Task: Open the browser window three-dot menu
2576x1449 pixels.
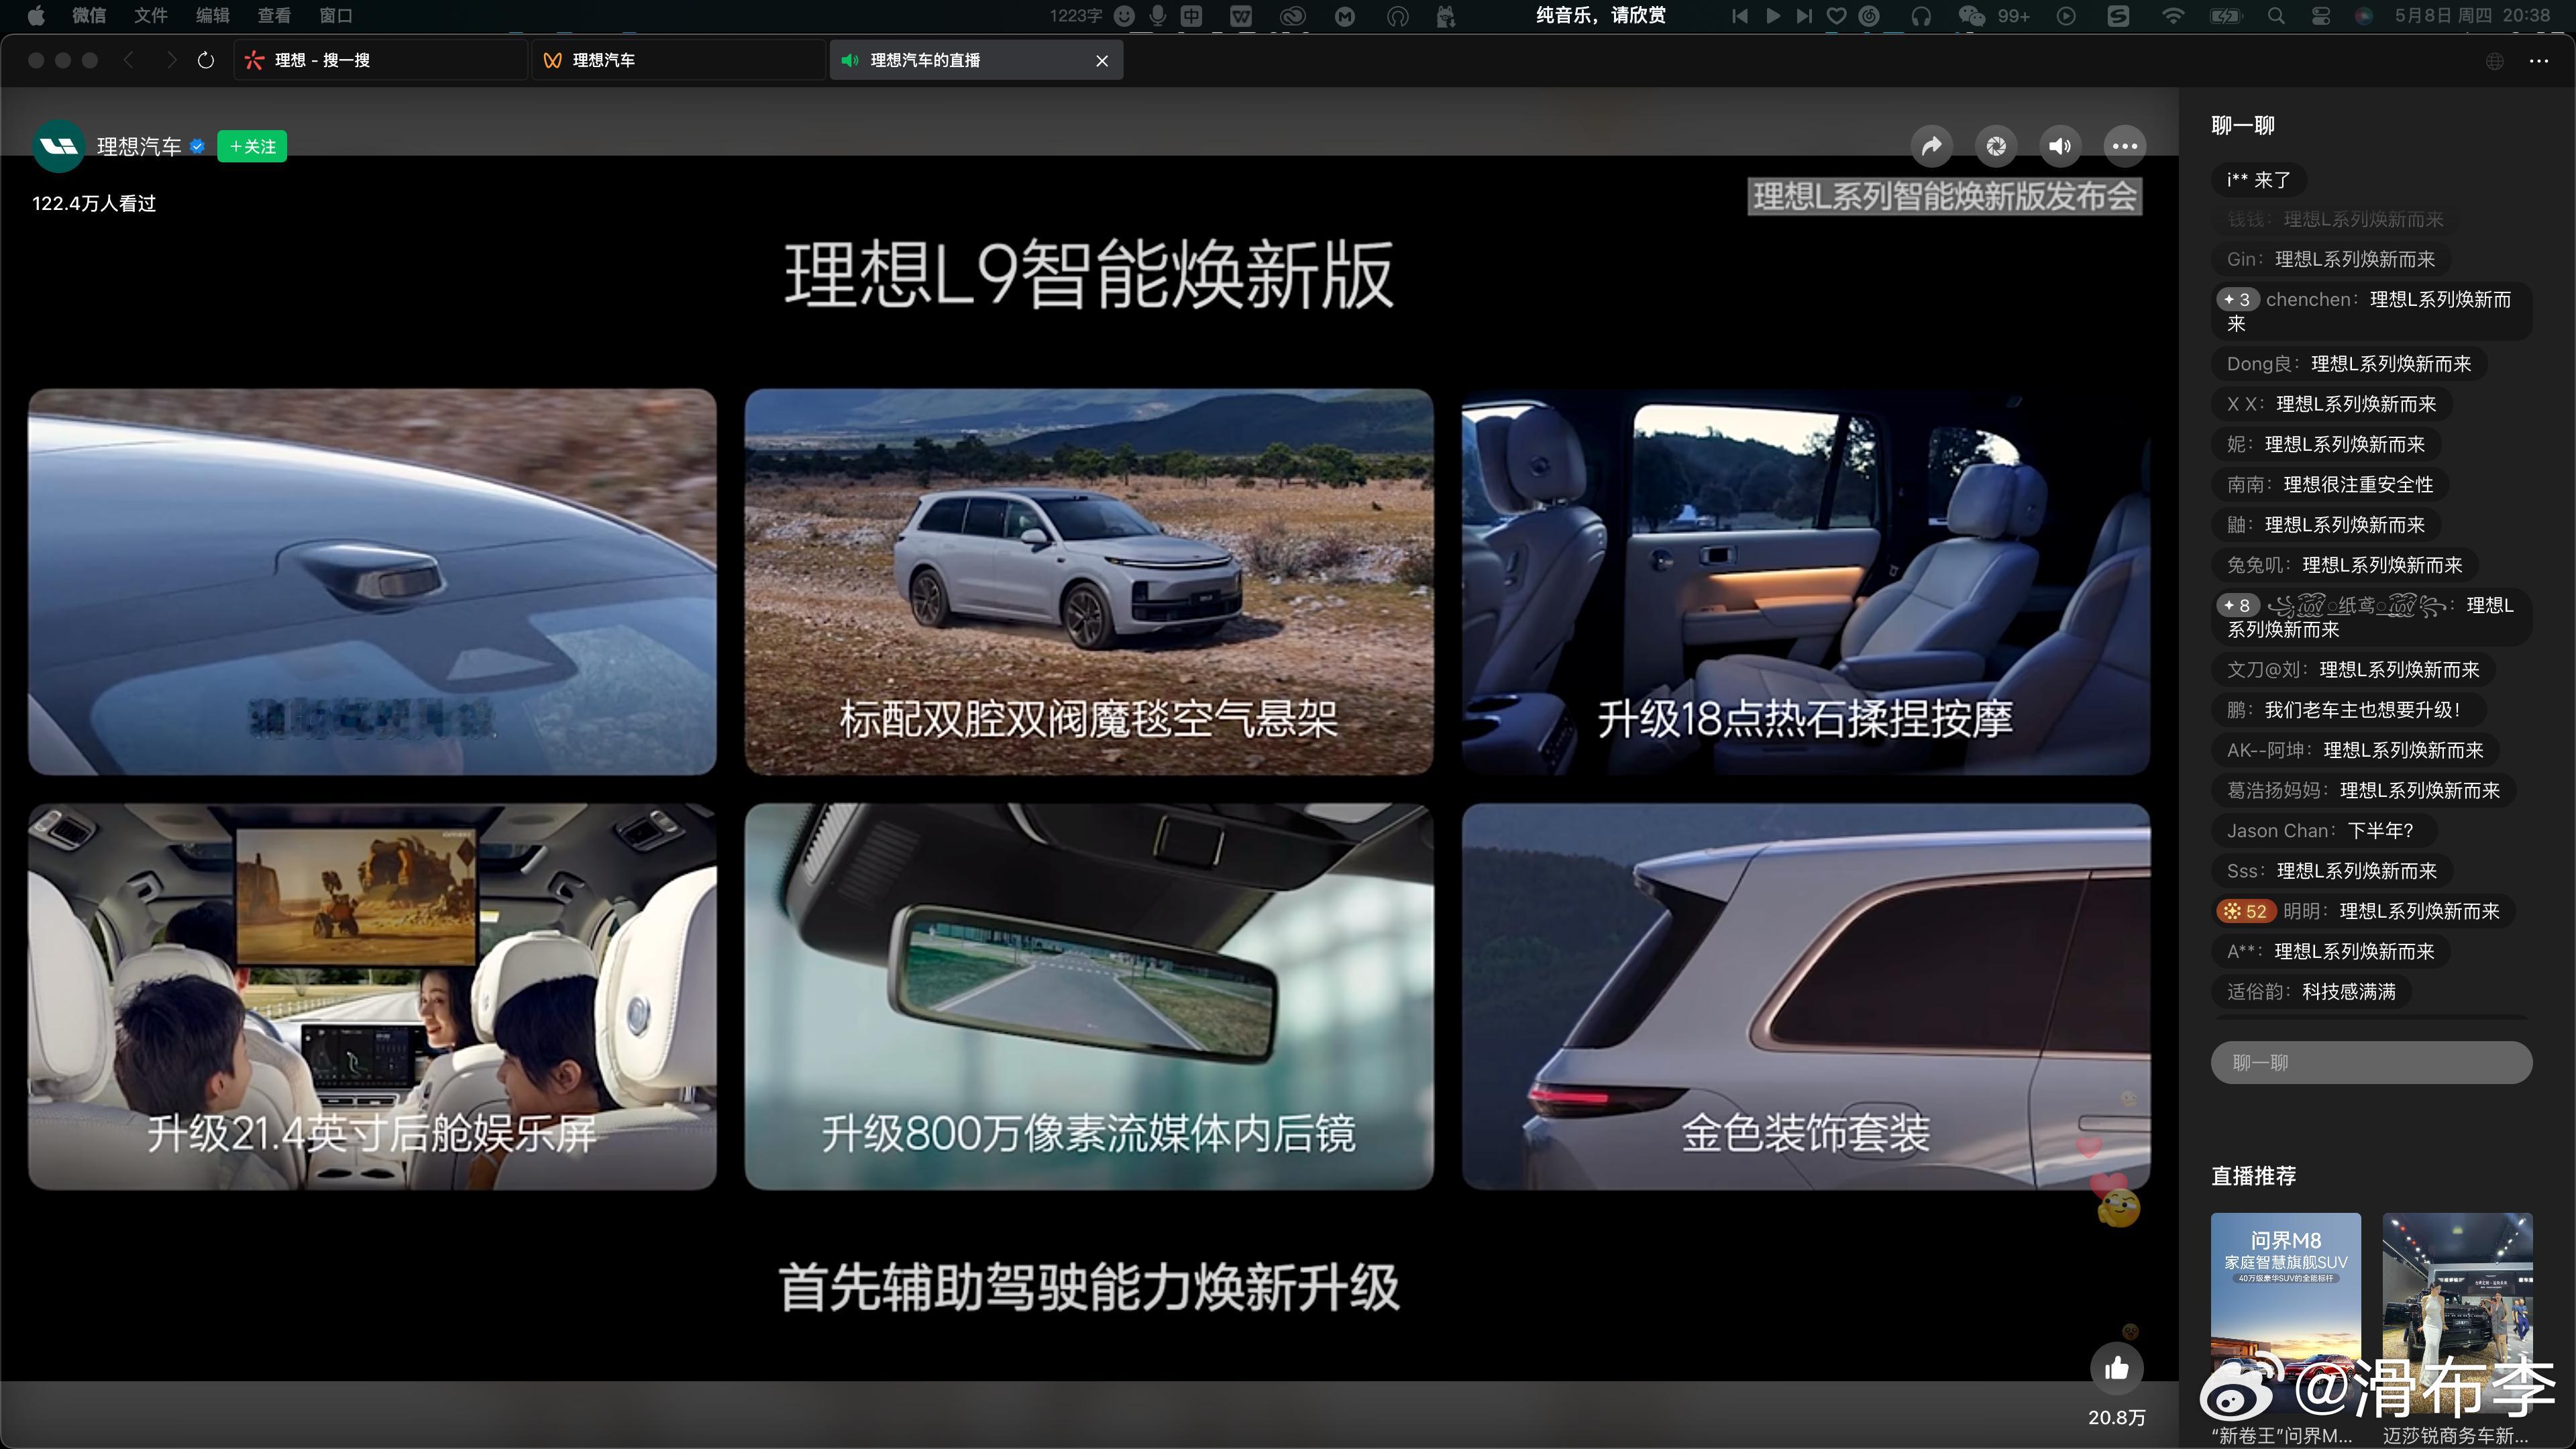Action: (2539, 61)
